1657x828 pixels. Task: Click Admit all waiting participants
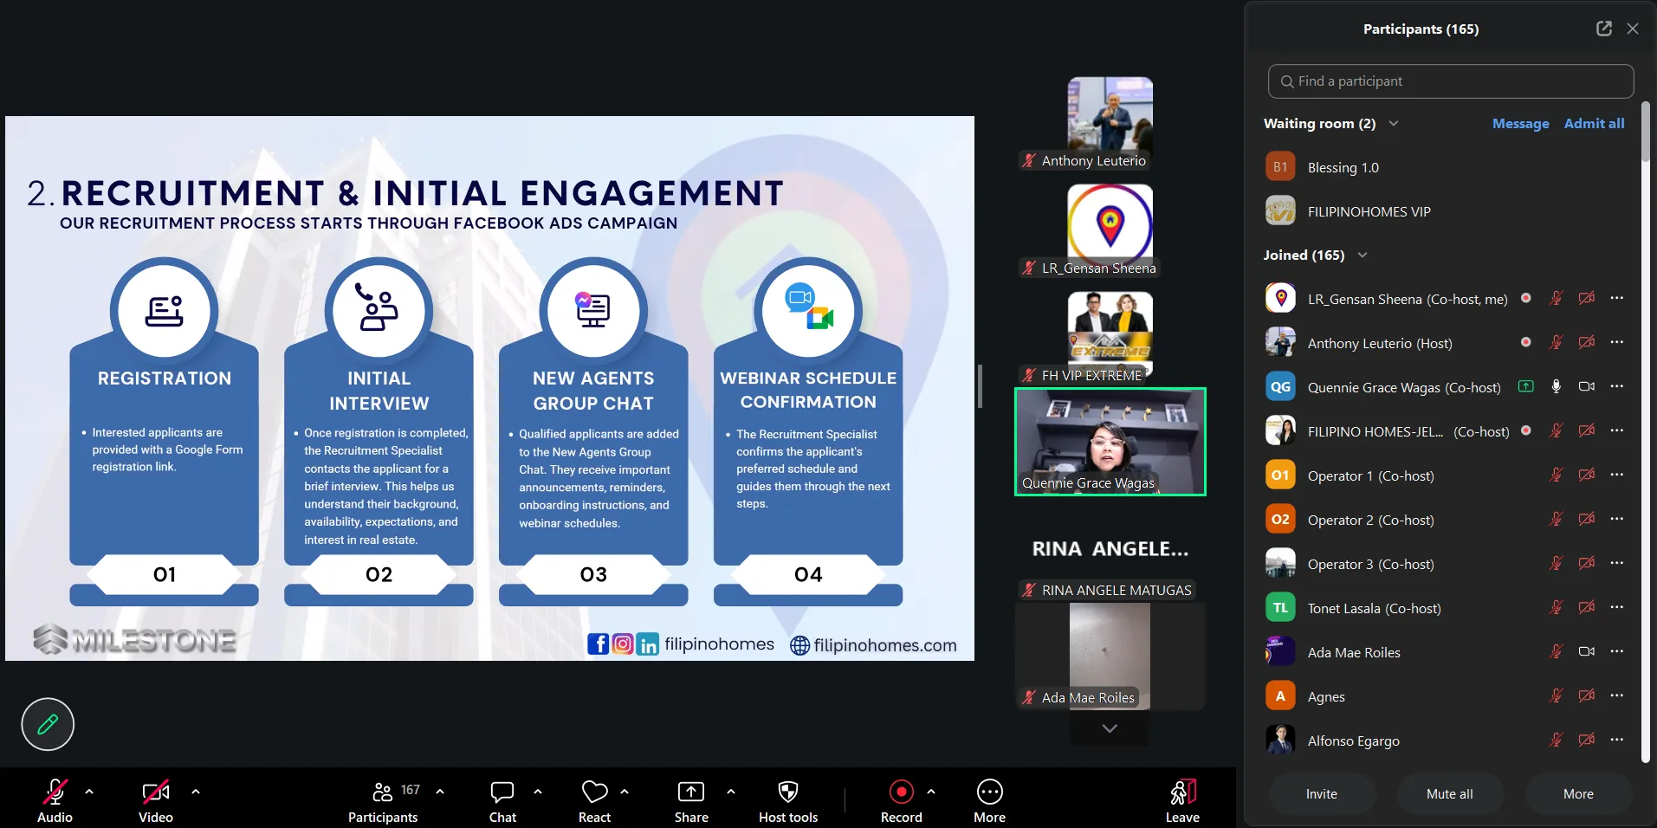coord(1594,123)
